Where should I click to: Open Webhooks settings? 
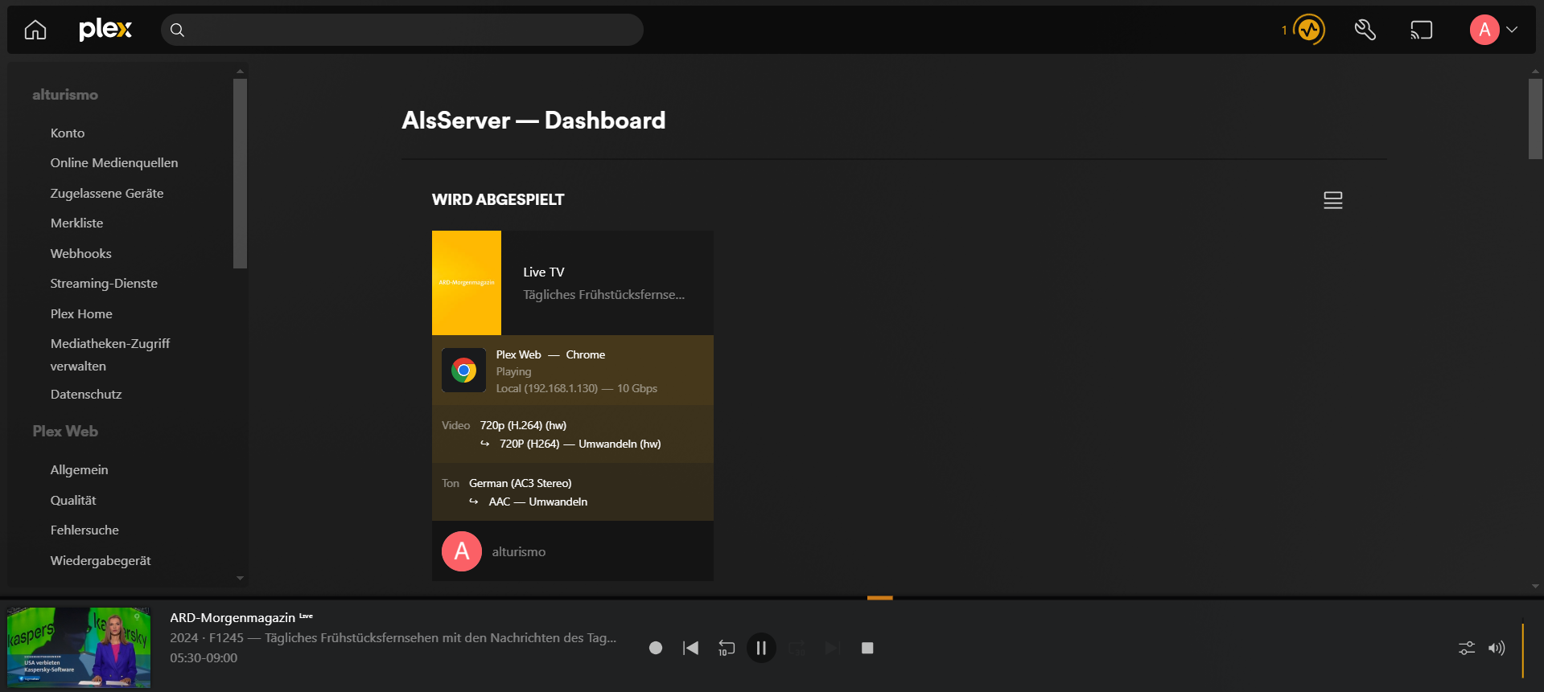pos(81,253)
